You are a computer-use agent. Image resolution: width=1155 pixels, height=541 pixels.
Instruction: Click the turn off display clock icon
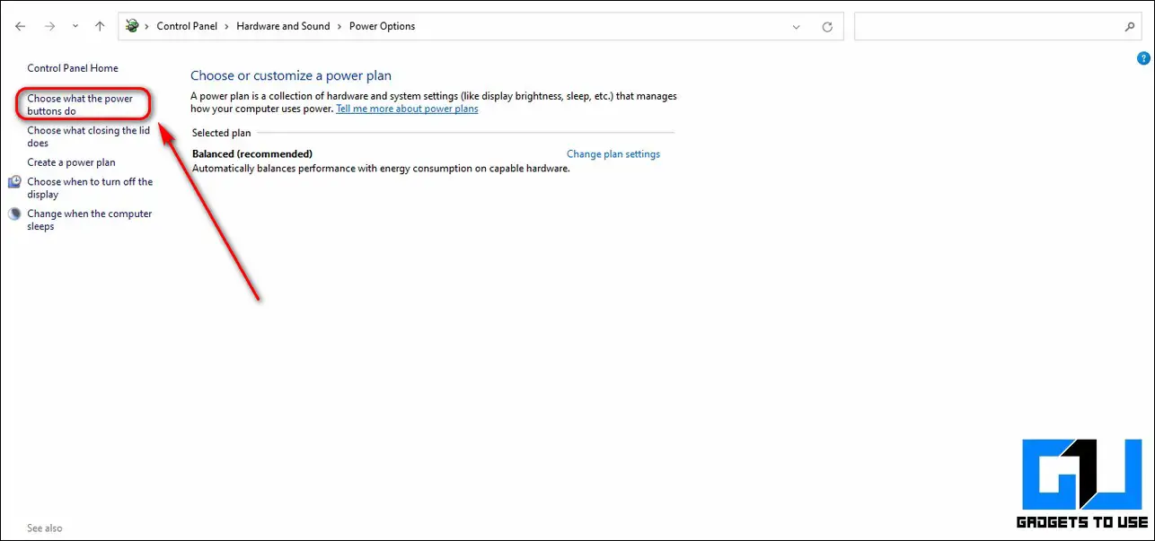(x=15, y=182)
